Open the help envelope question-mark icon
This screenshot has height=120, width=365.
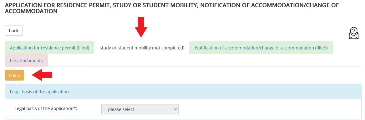coord(354,33)
